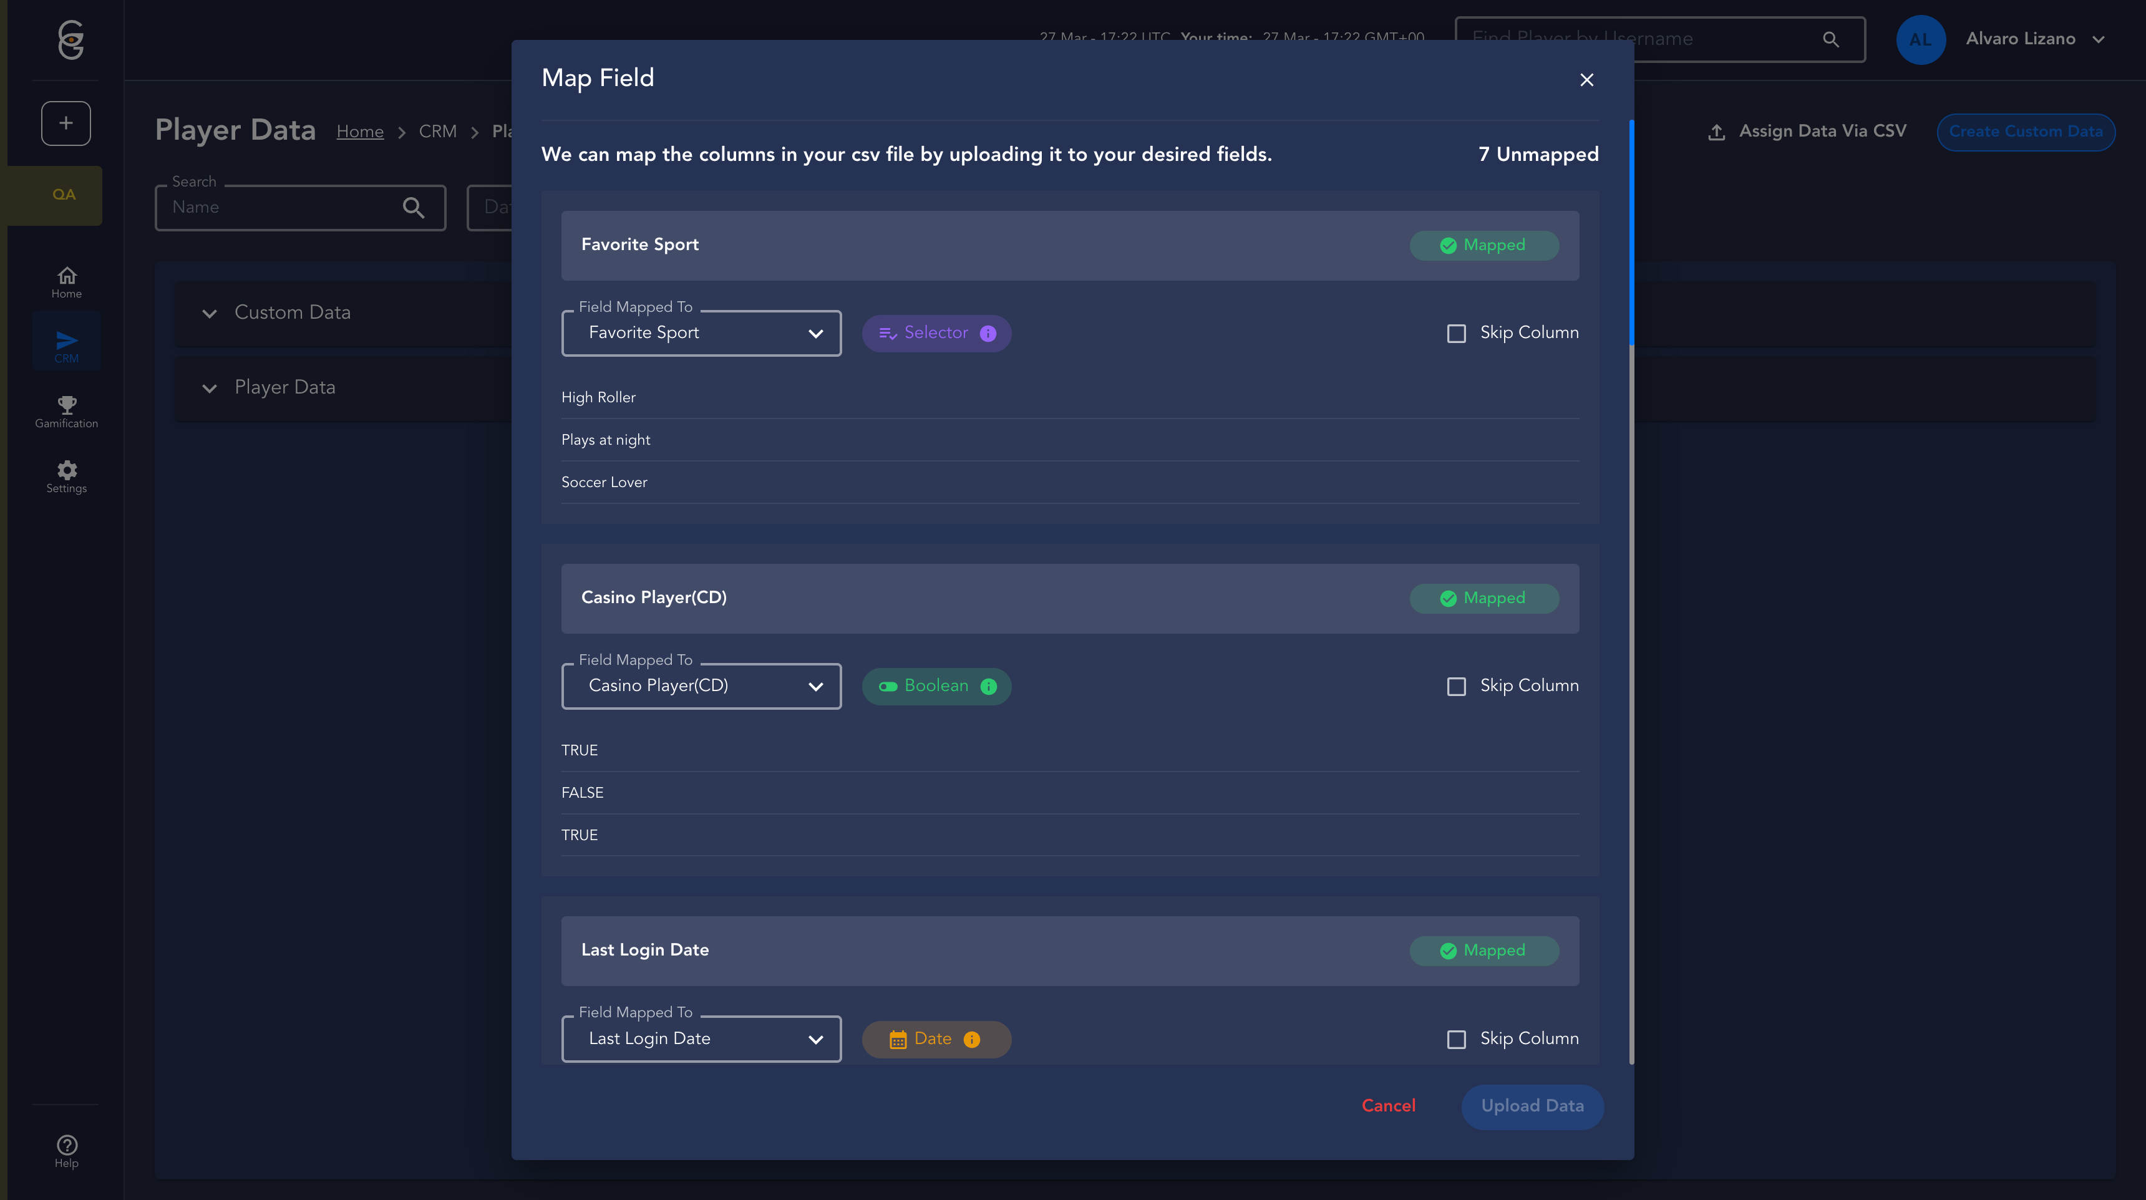The height and width of the screenshot is (1200, 2146).
Task: Check Skip Column for Last Login Date
Action: tap(1456, 1039)
